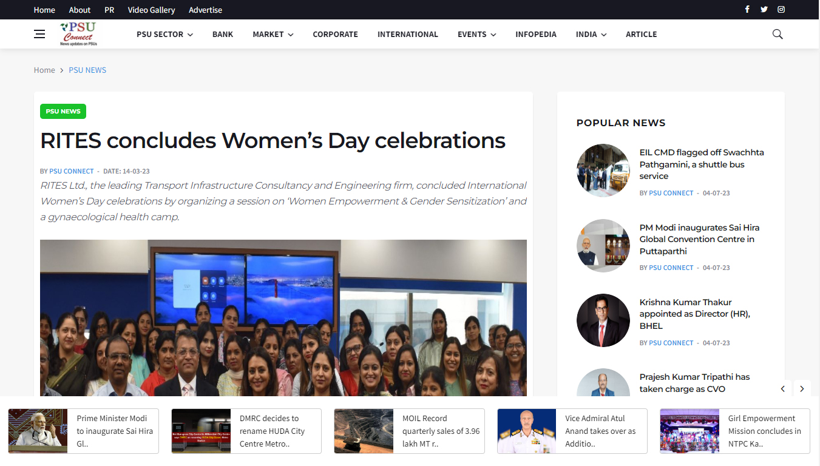This screenshot has width=820, height=466.
Task: Click PSU CONNECT author link under headline
Action: [72, 171]
